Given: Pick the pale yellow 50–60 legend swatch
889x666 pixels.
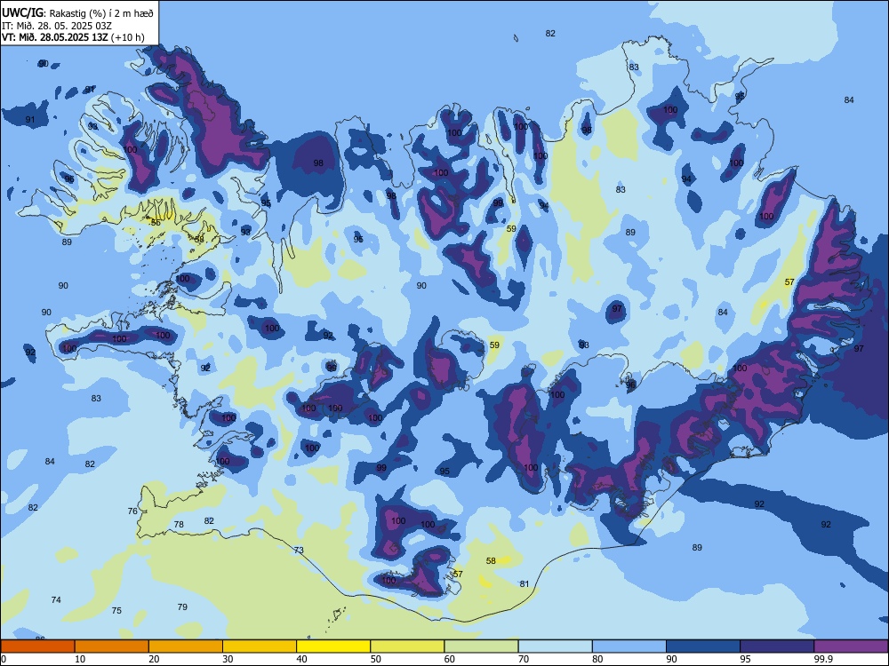Looking at the screenshot, I should click(x=407, y=646).
